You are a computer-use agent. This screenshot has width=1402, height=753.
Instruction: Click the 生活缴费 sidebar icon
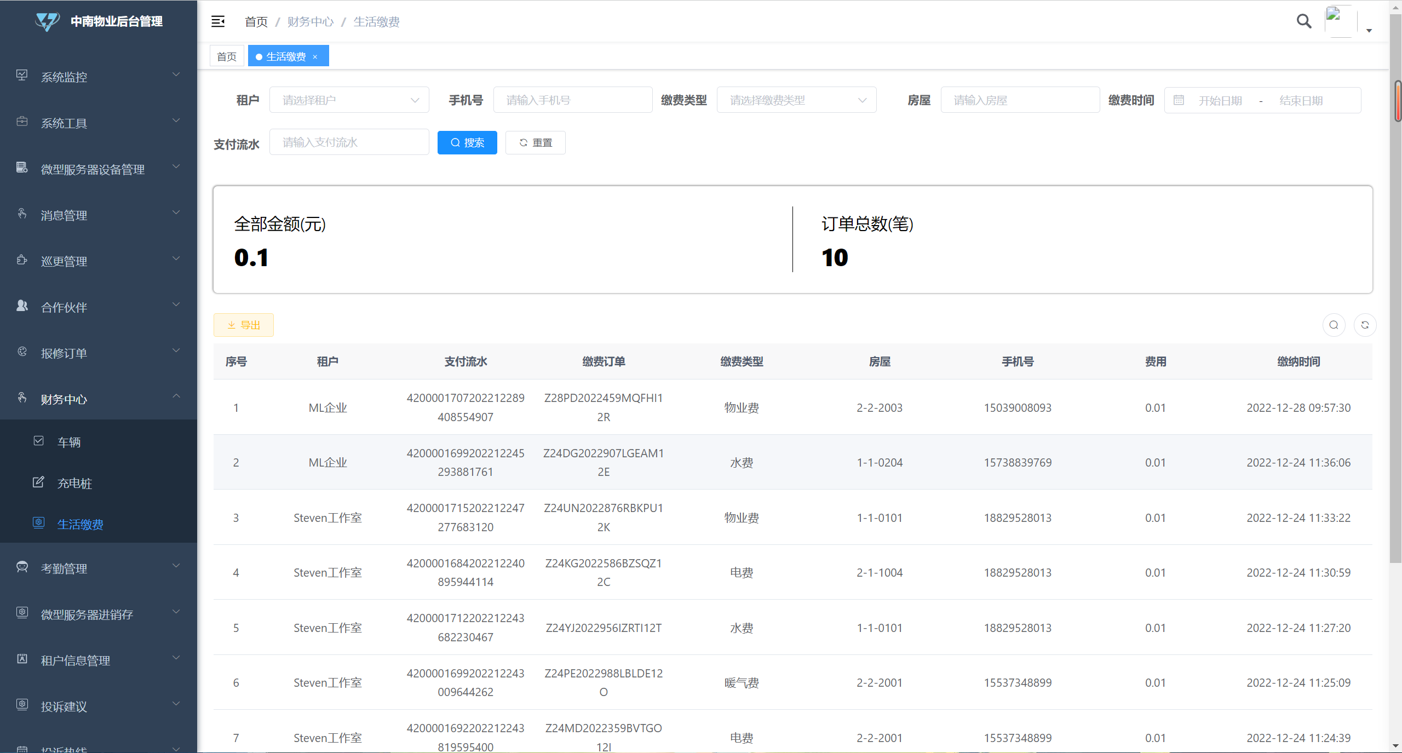pos(38,522)
